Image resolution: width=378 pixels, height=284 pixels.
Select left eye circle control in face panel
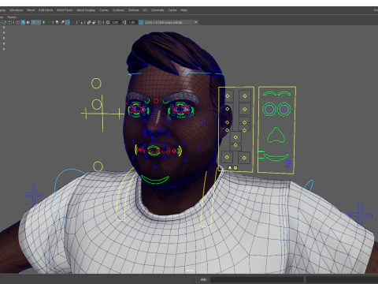click(x=269, y=109)
